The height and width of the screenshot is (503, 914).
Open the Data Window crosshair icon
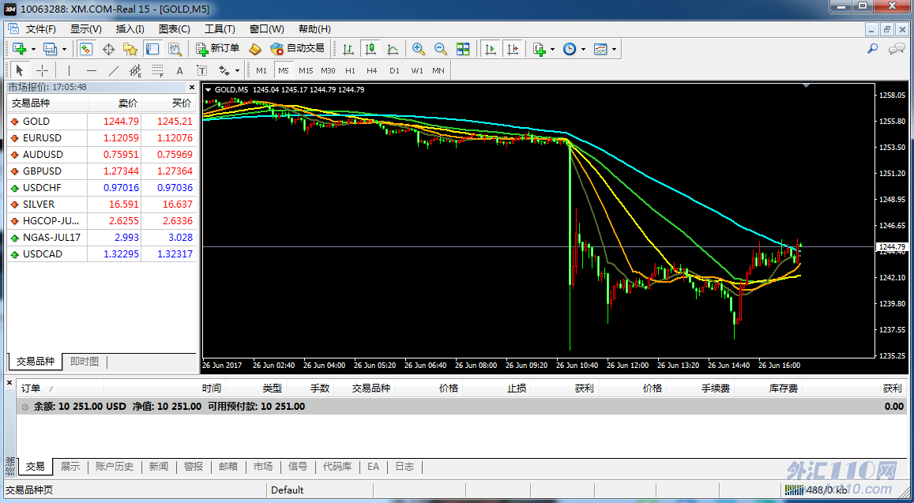(108, 49)
